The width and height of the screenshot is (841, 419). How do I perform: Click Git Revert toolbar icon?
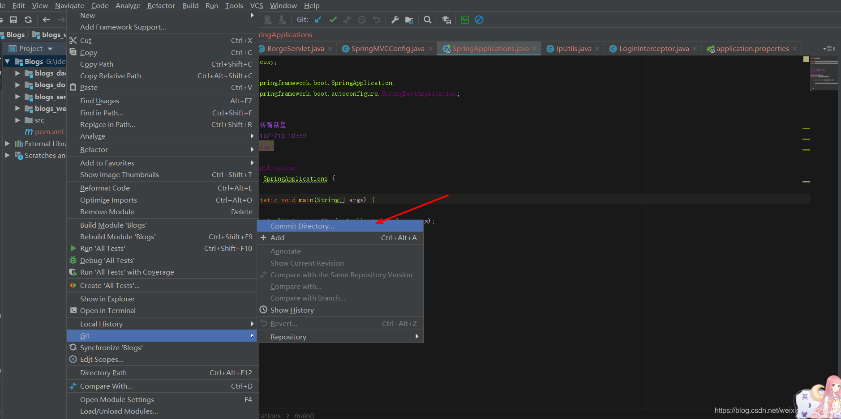[377, 20]
